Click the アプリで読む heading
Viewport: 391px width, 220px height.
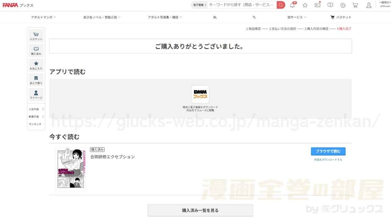(67, 72)
